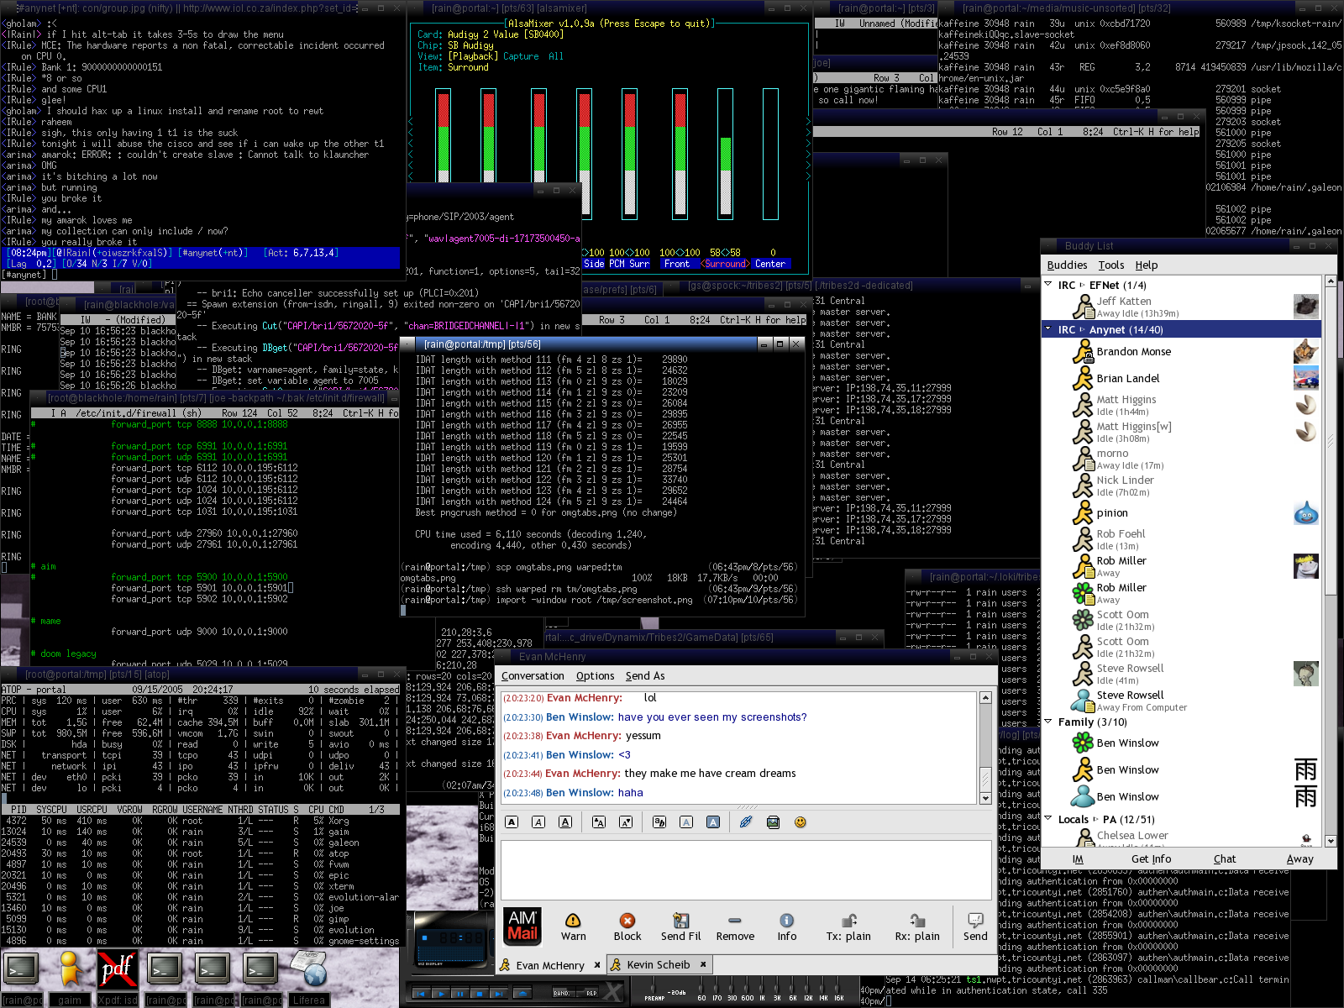Click Get Info in Buddy List
The height and width of the screenshot is (1008, 1344).
[1151, 859]
